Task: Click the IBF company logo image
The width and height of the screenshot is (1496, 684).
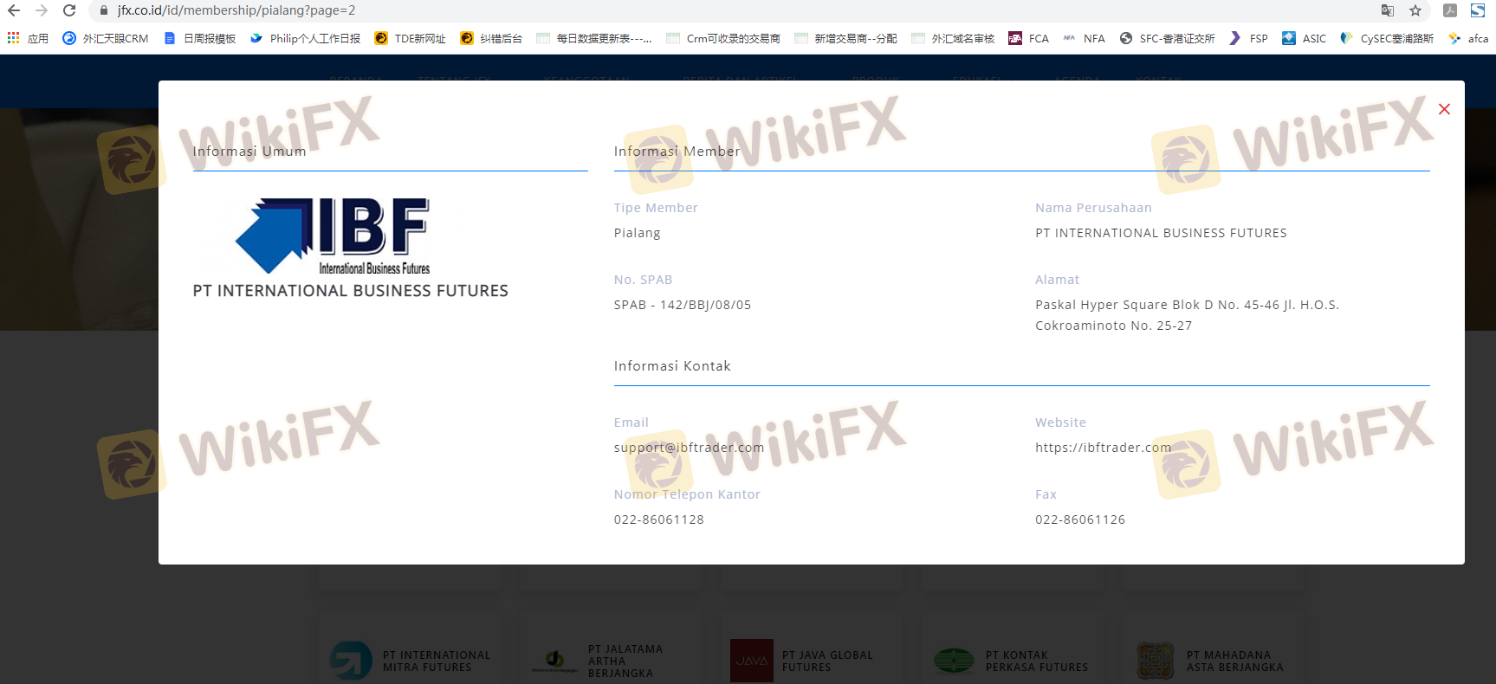Action: tap(333, 236)
